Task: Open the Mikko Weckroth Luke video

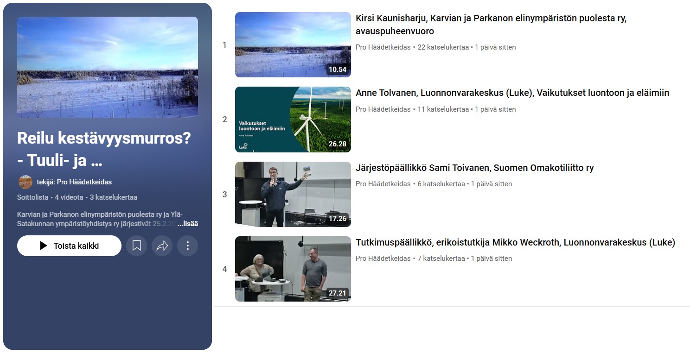Action: pos(515,242)
